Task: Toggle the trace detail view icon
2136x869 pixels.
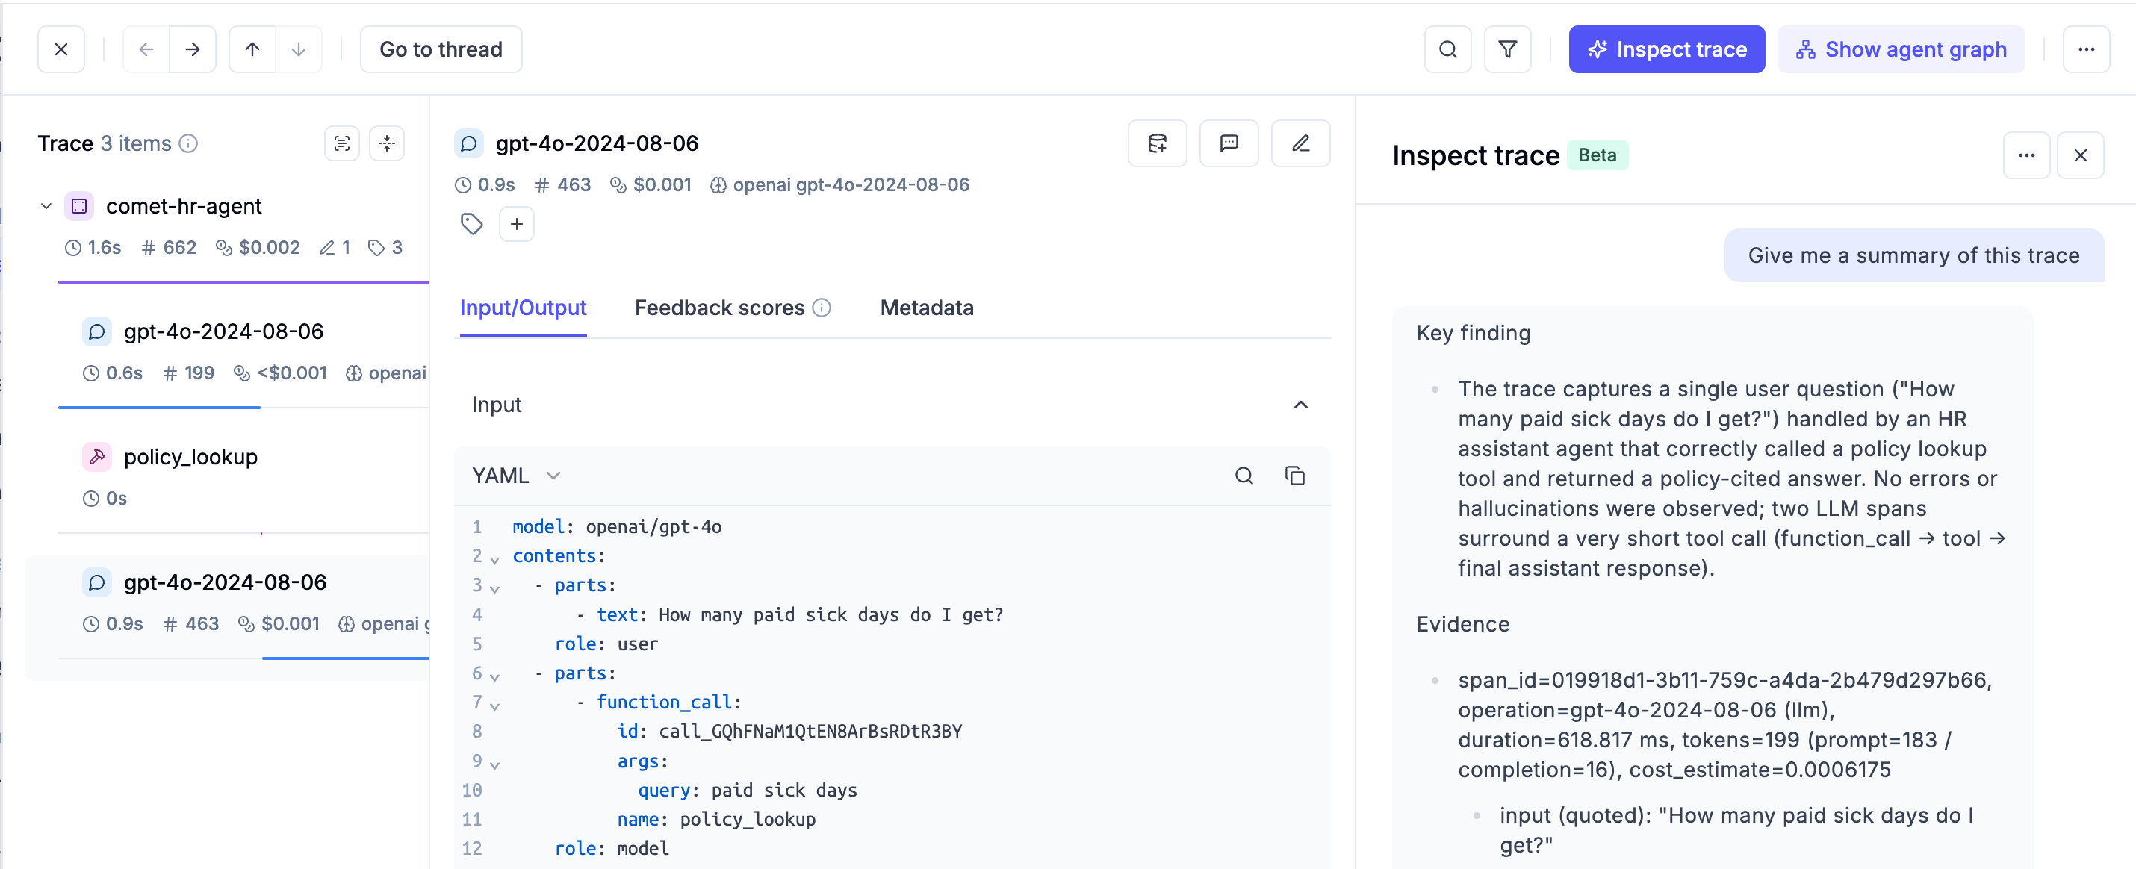Action: pos(341,143)
